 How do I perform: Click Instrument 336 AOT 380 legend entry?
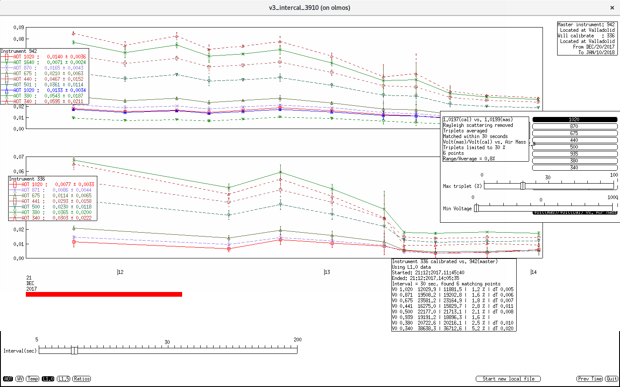click(x=53, y=212)
